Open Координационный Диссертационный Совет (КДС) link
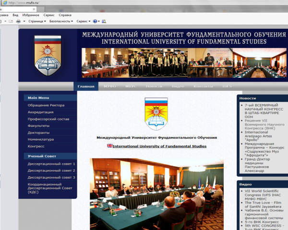The height and width of the screenshot is (230, 288). (x=50, y=188)
